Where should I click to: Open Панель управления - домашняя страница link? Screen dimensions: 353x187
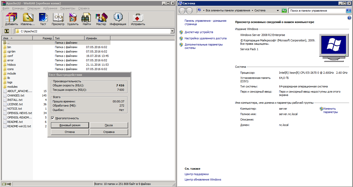coord(205,23)
